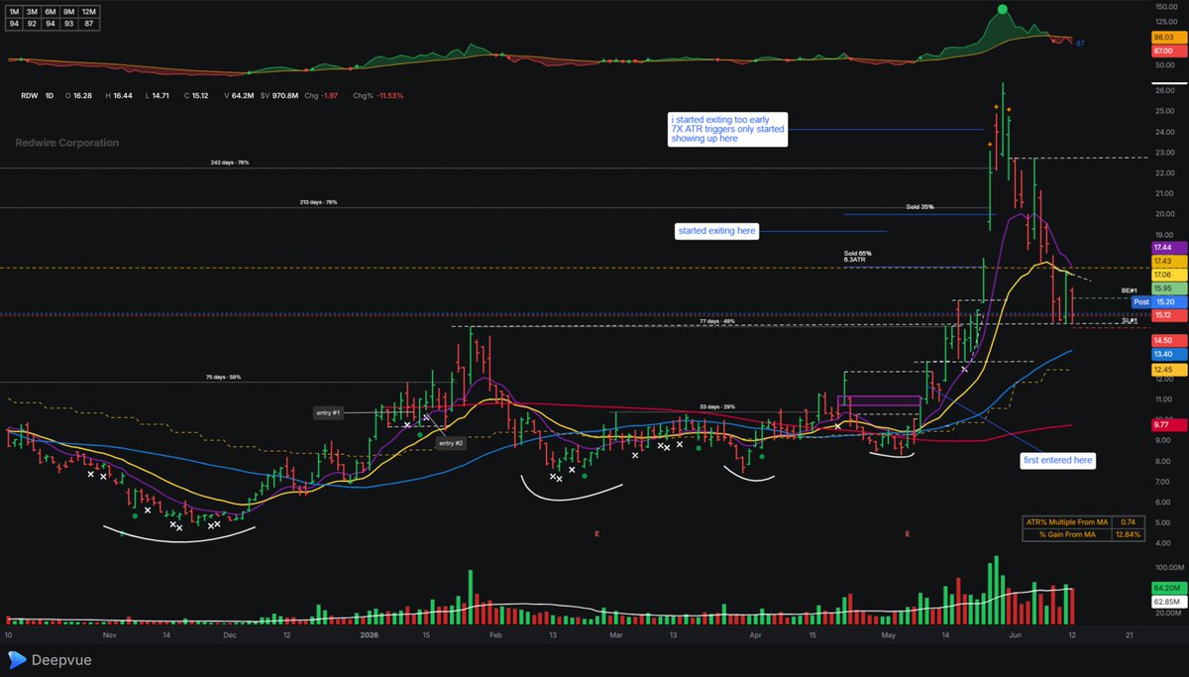Select the 'first entered here' note
1189x677 pixels.
pyautogui.click(x=1058, y=461)
